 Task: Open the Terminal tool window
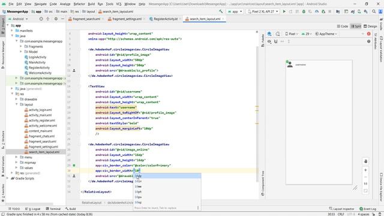click(53, 209)
